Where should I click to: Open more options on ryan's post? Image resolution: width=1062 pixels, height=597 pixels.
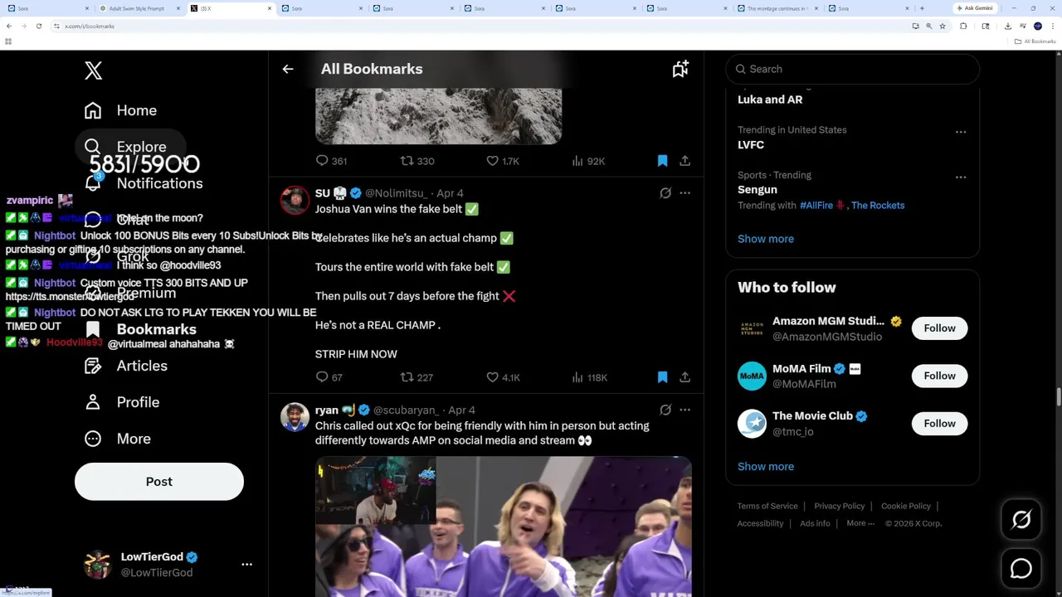pos(684,410)
